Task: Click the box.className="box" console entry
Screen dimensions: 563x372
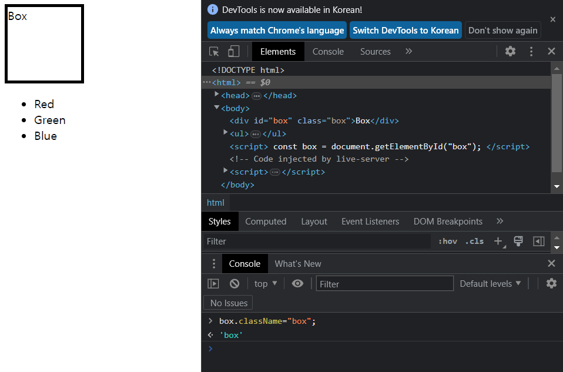Action: tap(267, 321)
